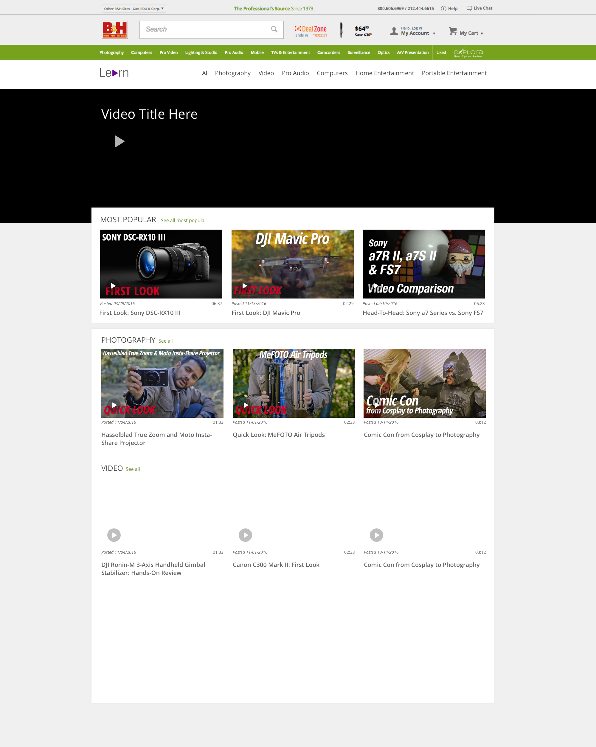Open the A/V Presentation category

pyautogui.click(x=413, y=53)
